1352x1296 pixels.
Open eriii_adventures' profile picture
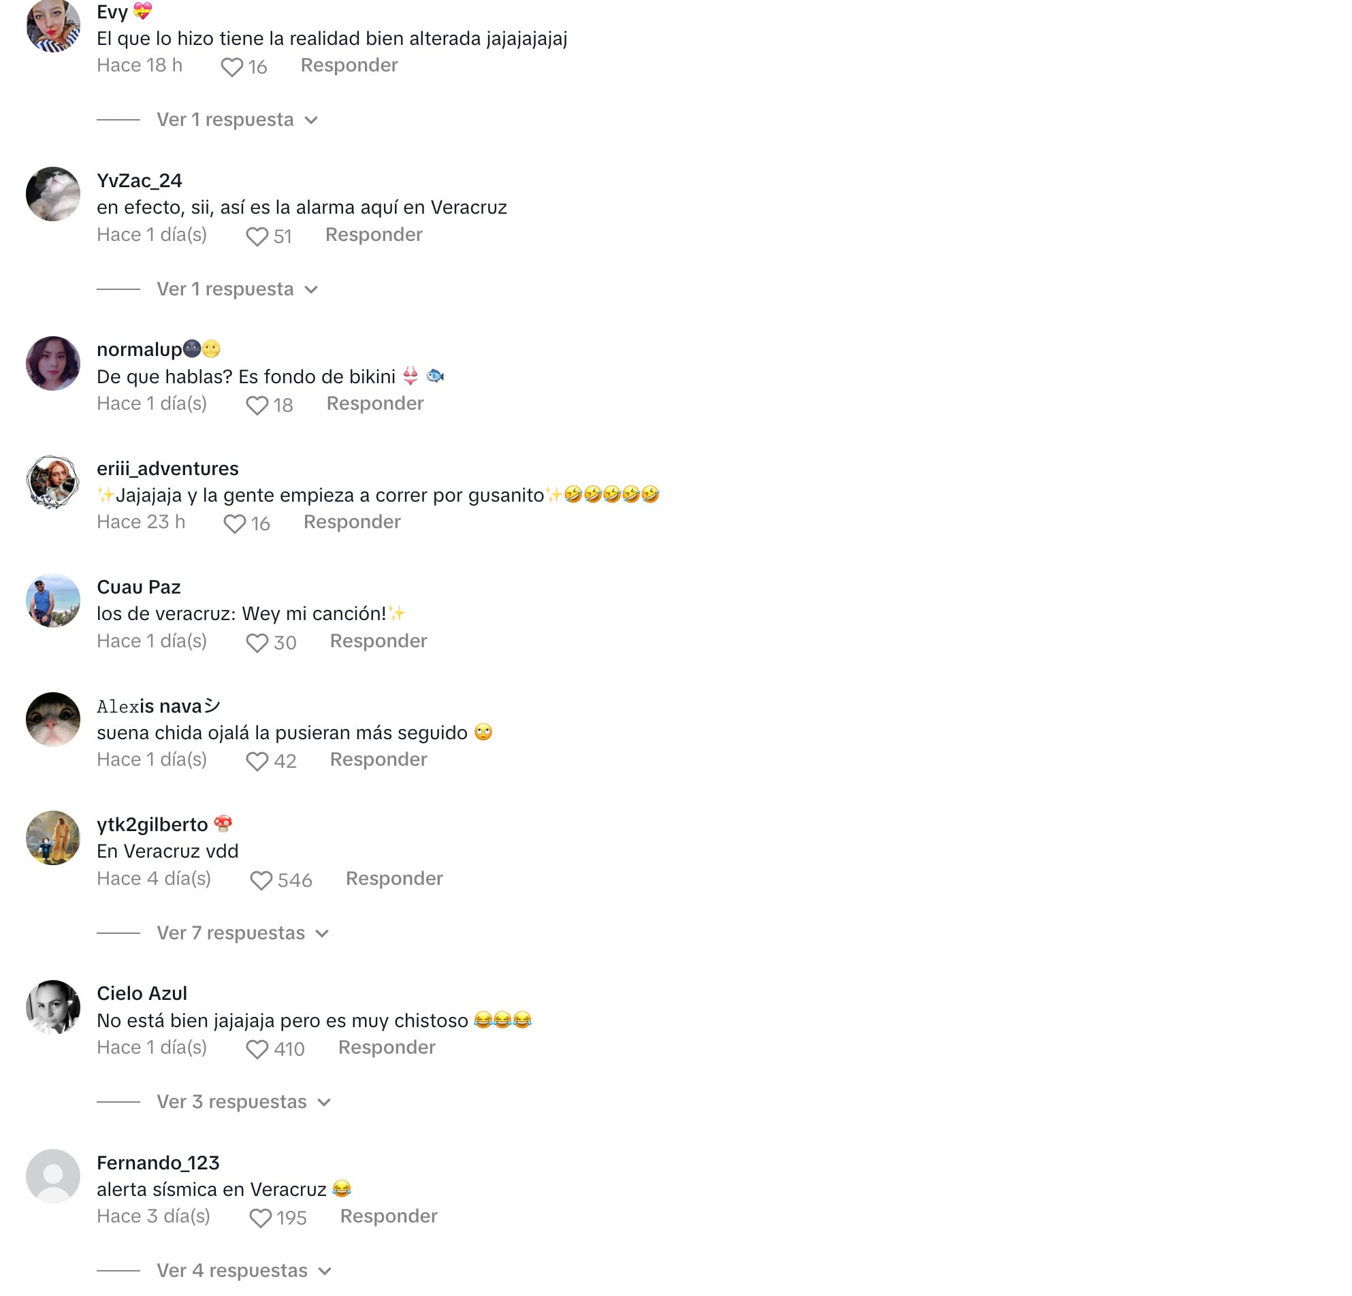(x=53, y=482)
